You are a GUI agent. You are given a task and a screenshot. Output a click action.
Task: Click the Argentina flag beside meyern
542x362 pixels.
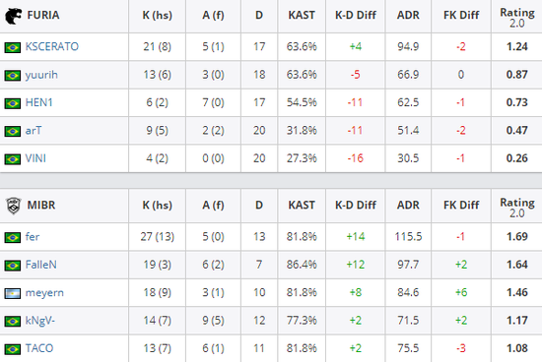point(13,293)
